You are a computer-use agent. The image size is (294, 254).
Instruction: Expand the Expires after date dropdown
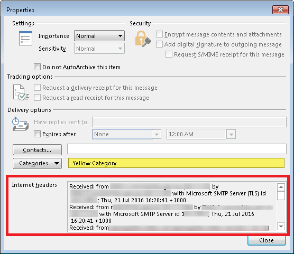click(157, 134)
